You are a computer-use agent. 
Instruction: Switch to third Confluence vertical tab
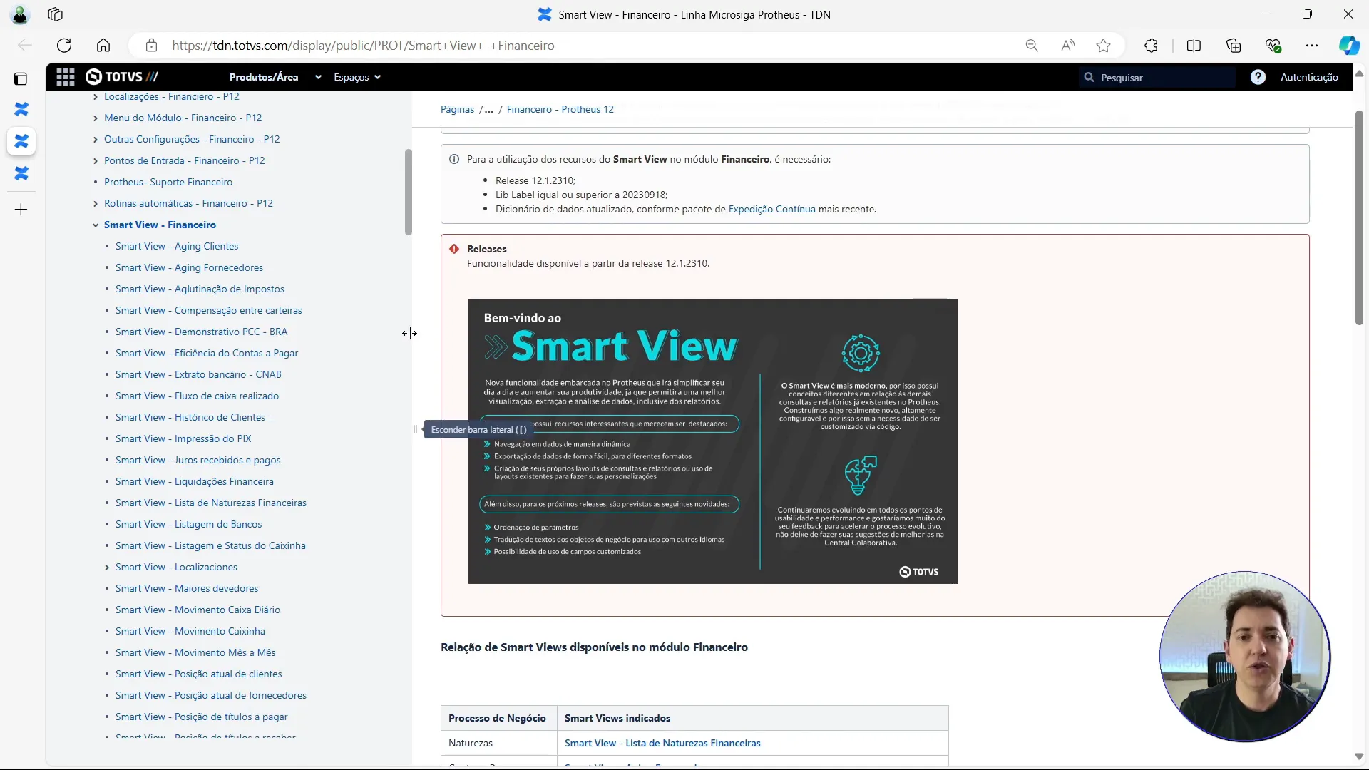coord(21,173)
